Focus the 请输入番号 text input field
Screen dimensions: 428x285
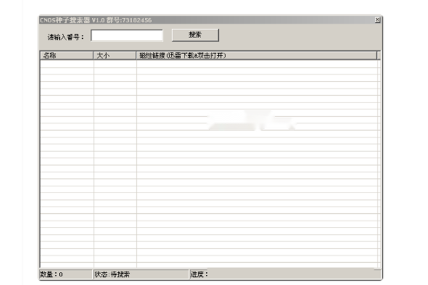coord(127,36)
